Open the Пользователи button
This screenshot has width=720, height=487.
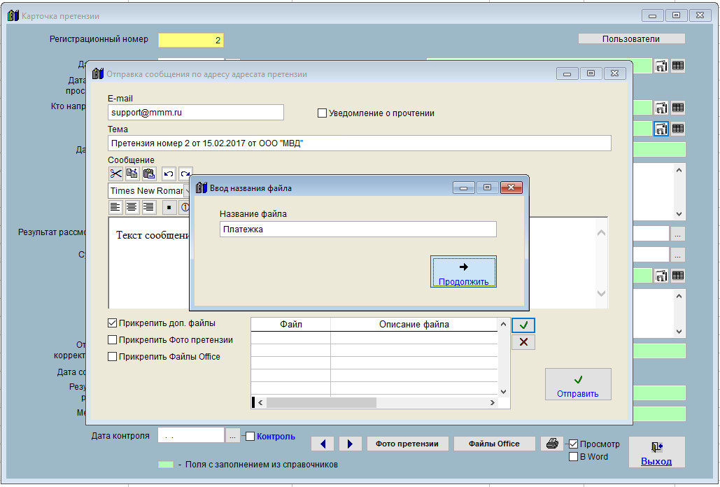coord(631,39)
